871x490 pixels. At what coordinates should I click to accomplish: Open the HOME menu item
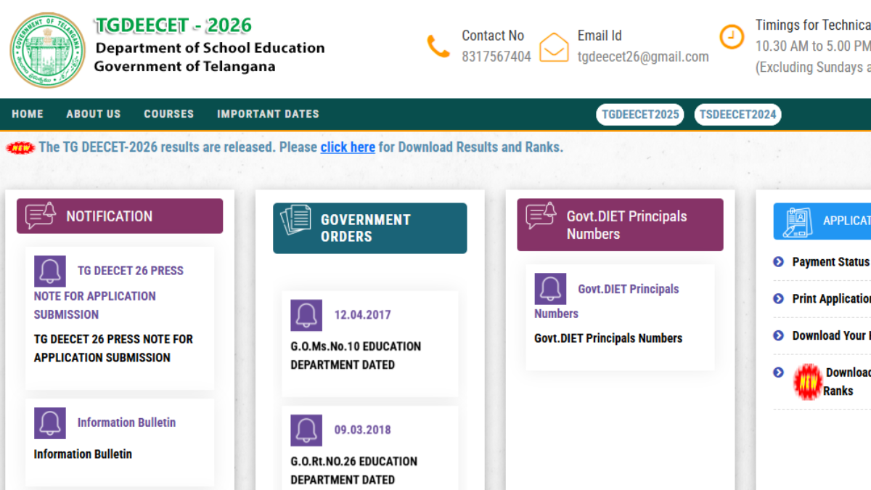(28, 114)
